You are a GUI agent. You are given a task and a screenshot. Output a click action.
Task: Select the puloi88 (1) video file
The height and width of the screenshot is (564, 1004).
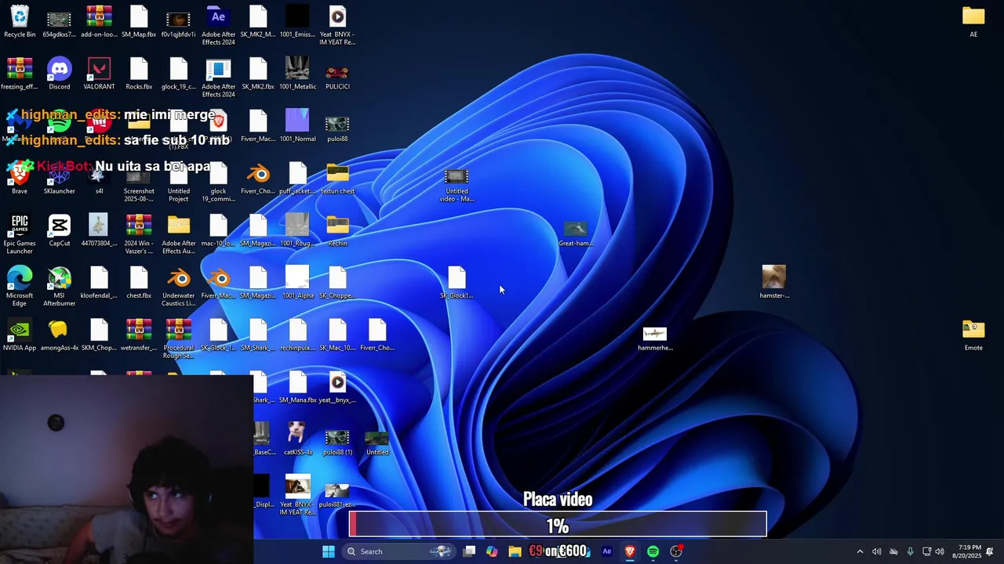[x=337, y=443]
